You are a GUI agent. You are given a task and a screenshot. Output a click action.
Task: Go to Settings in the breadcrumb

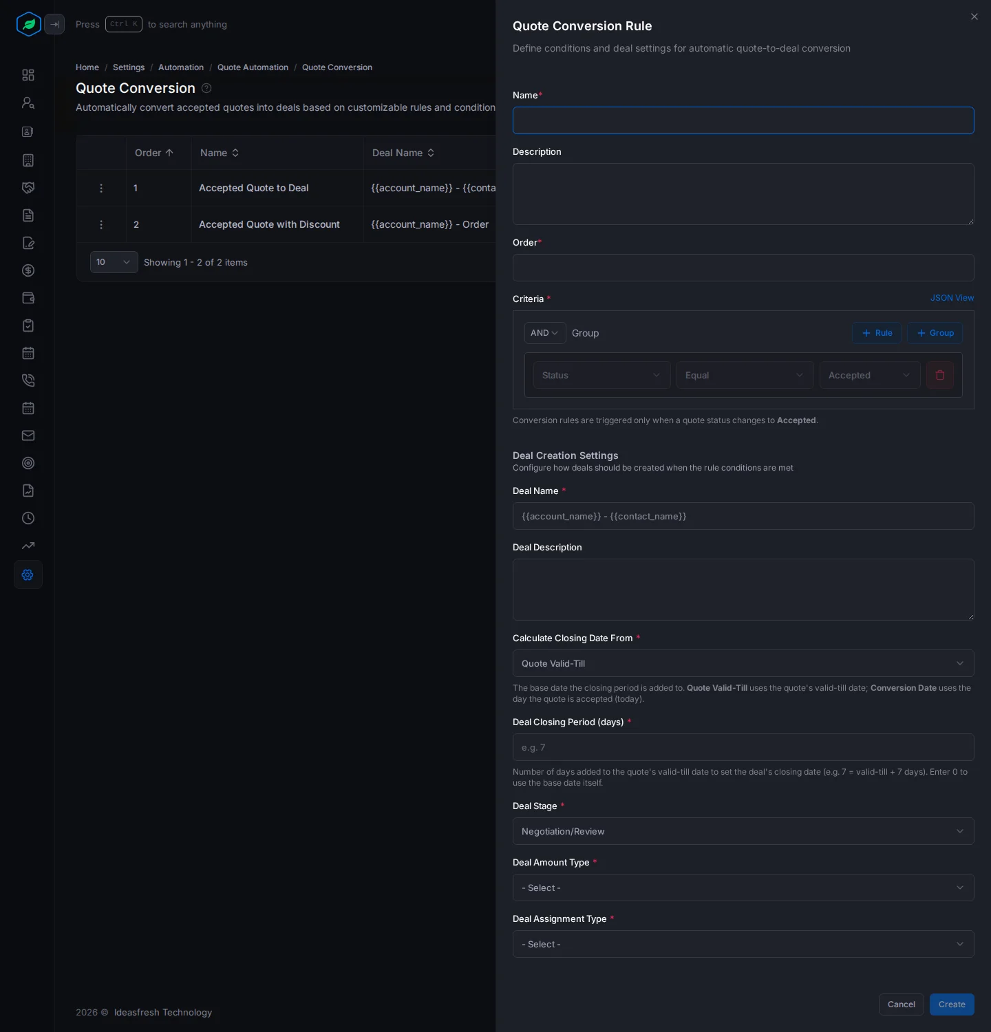click(x=129, y=67)
